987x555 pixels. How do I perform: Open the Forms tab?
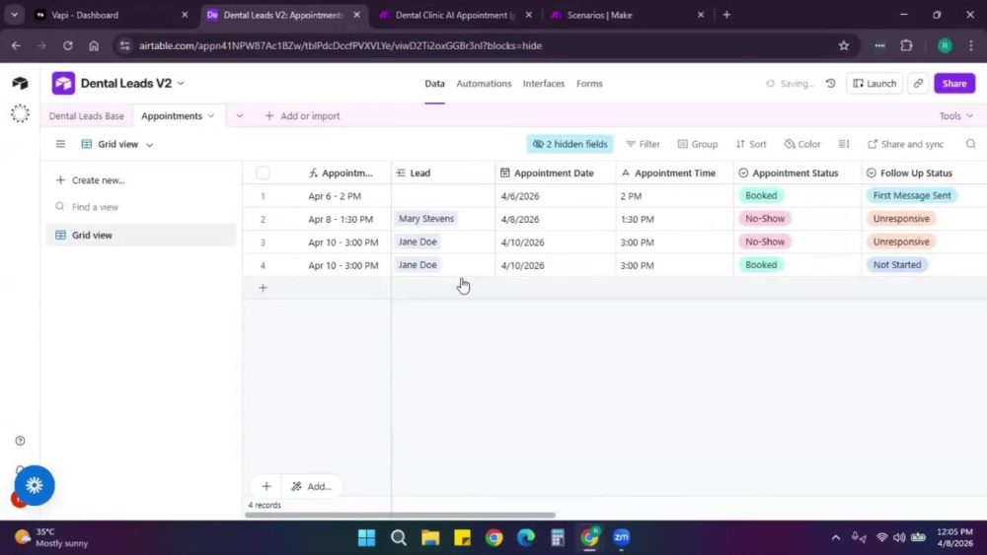pyautogui.click(x=589, y=83)
